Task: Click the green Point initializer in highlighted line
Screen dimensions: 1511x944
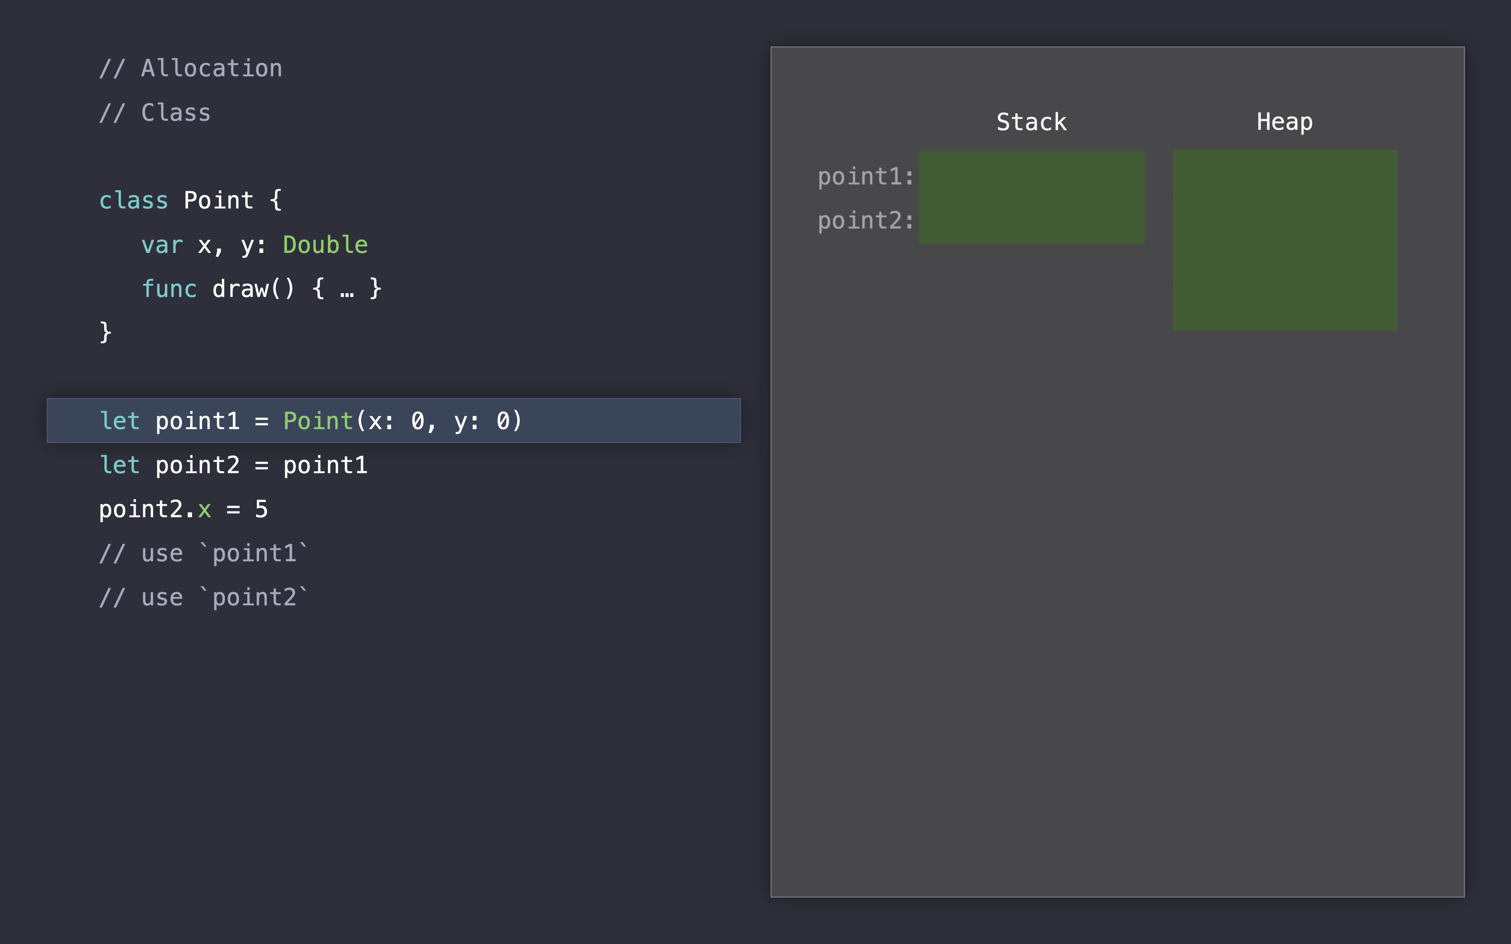Action: 318,421
